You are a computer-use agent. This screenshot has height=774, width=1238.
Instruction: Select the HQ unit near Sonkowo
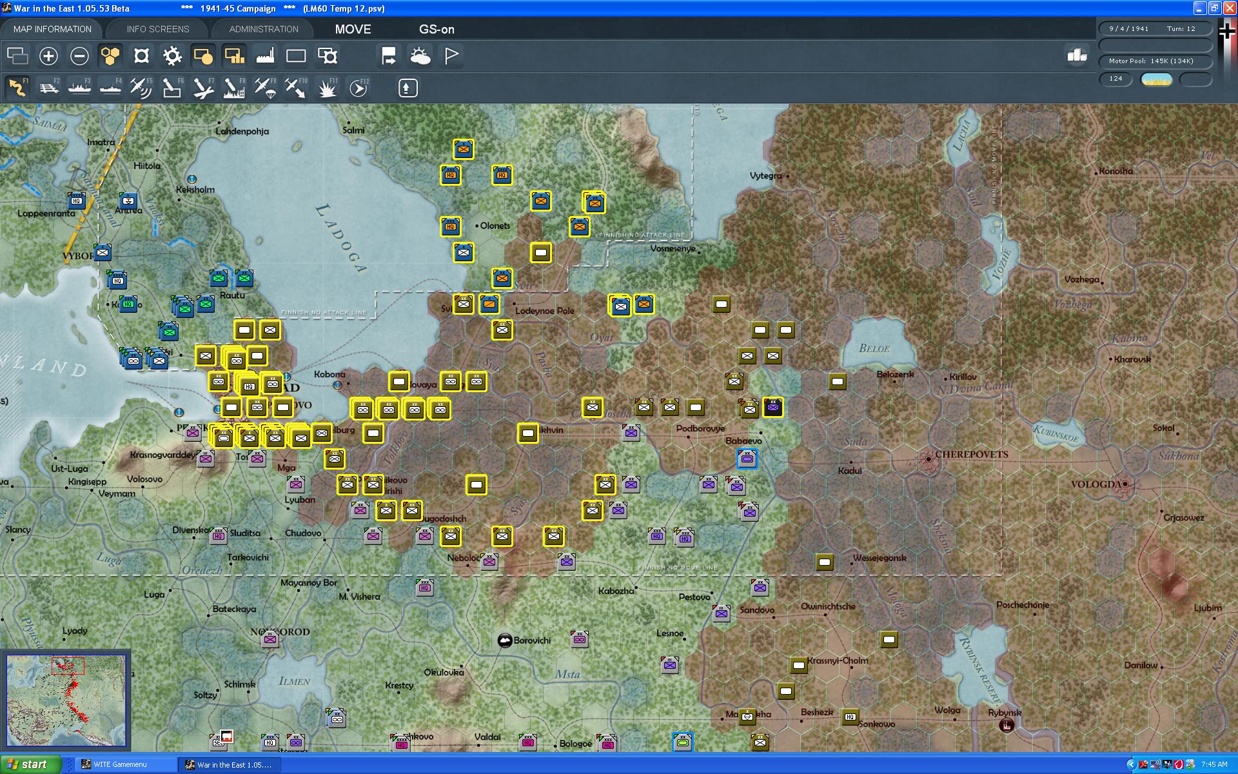[x=850, y=717]
